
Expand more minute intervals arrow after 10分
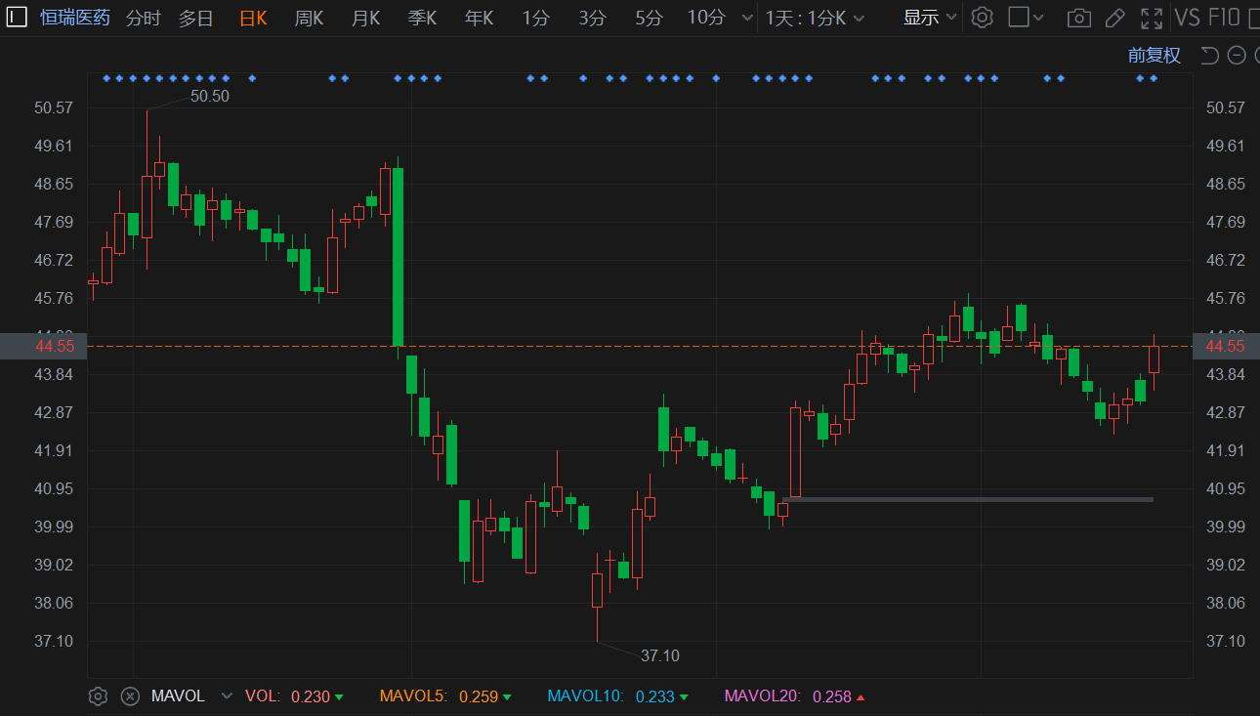tap(747, 18)
